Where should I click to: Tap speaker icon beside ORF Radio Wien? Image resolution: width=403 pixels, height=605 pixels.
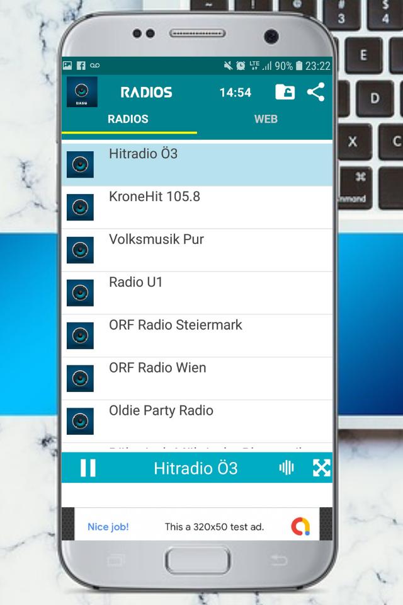coord(80,379)
